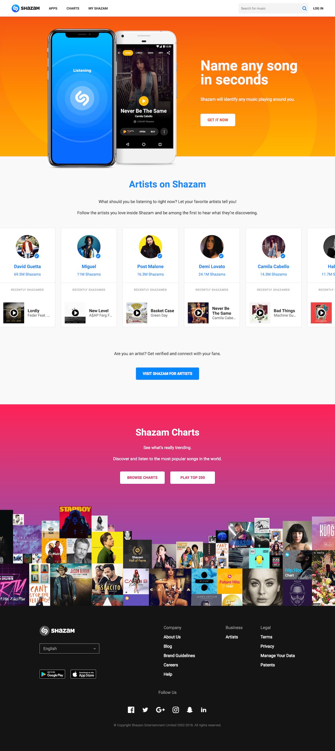The image size is (335, 751).
Task: Open the Patents legal link
Action: (x=268, y=665)
